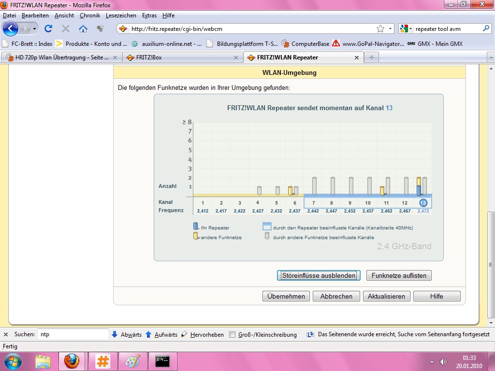This screenshot has height=371, width=495.
Task: Click the blue repeater bar on channel 13
Action: point(419,191)
